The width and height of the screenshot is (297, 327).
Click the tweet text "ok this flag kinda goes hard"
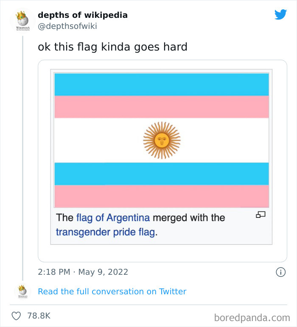112,47
